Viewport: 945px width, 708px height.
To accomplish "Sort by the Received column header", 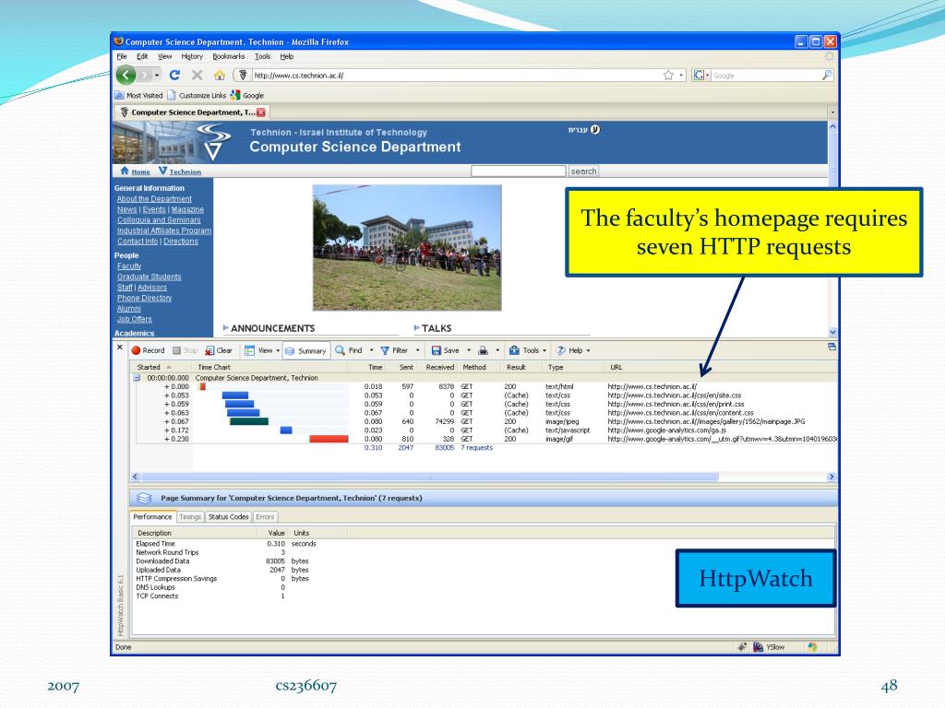I will click(440, 367).
